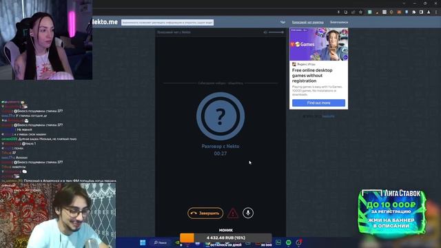Open the green extension icon in browser toolbar
The image size is (441, 248).
click(x=369, y=12)
